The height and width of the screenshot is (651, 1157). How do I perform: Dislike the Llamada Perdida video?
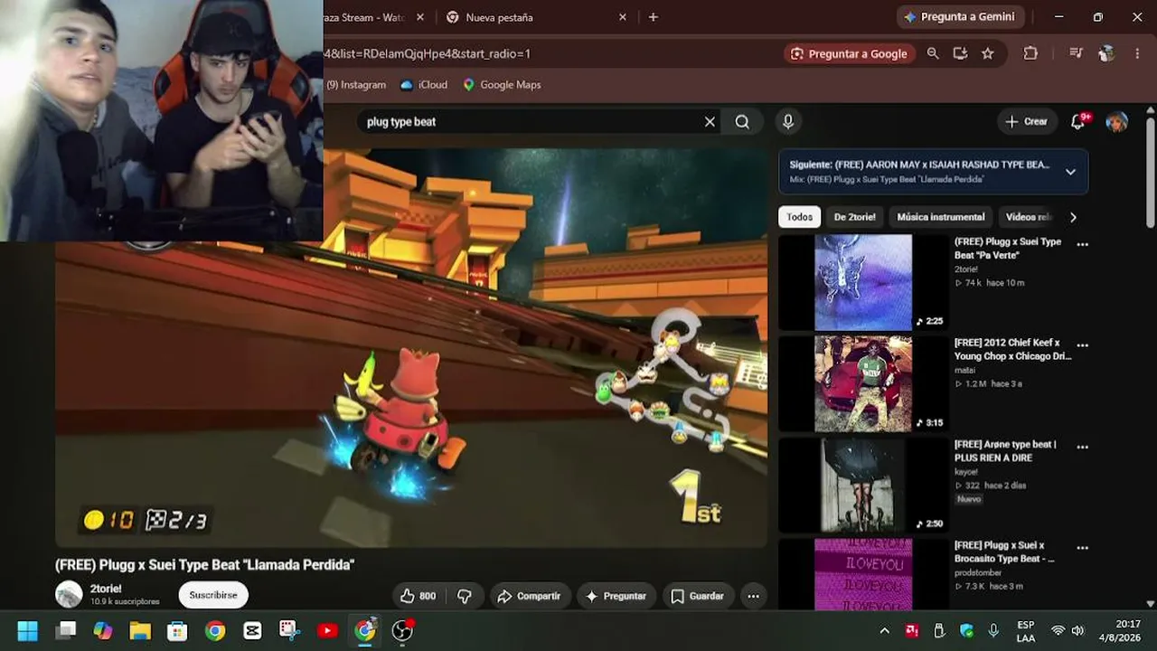[465, 596]
